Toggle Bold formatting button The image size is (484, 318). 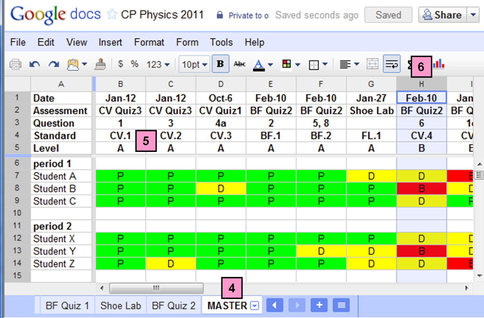[x=220, y=64]
